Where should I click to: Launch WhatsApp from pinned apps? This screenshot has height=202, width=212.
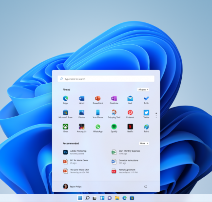98,128
